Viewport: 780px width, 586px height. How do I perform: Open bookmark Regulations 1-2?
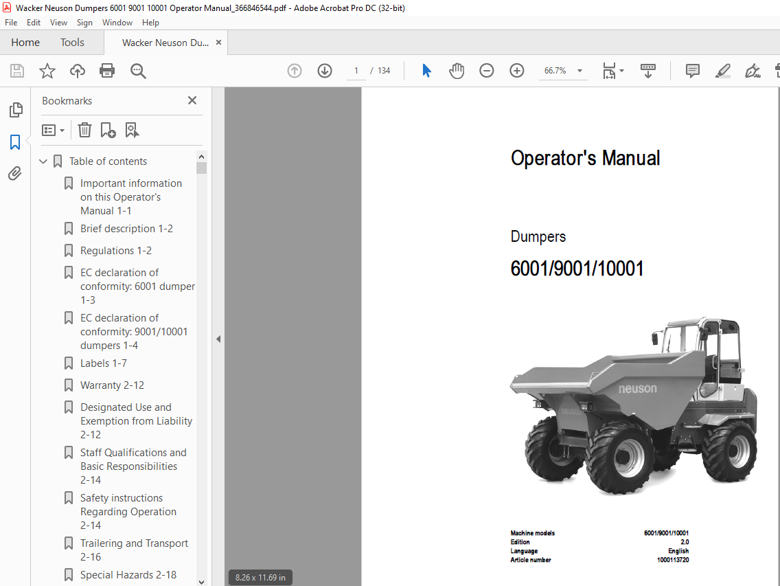click(116, 251)
